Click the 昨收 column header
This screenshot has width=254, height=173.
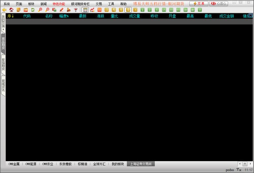[x=154, y=16]
